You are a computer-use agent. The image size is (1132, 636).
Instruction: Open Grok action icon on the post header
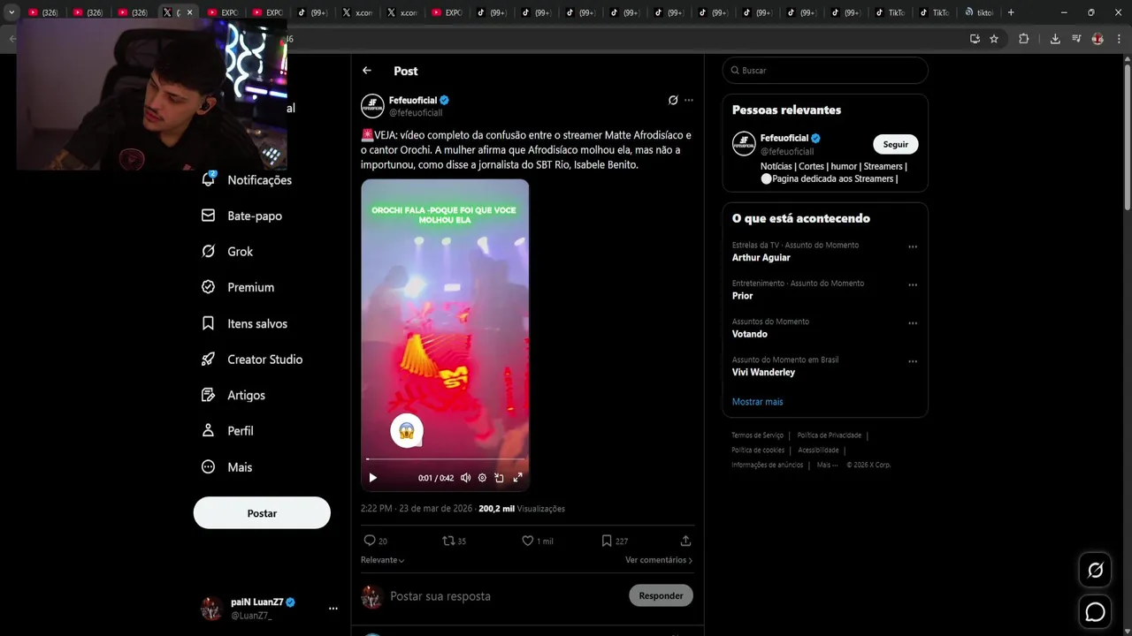[x=673, y=101]
